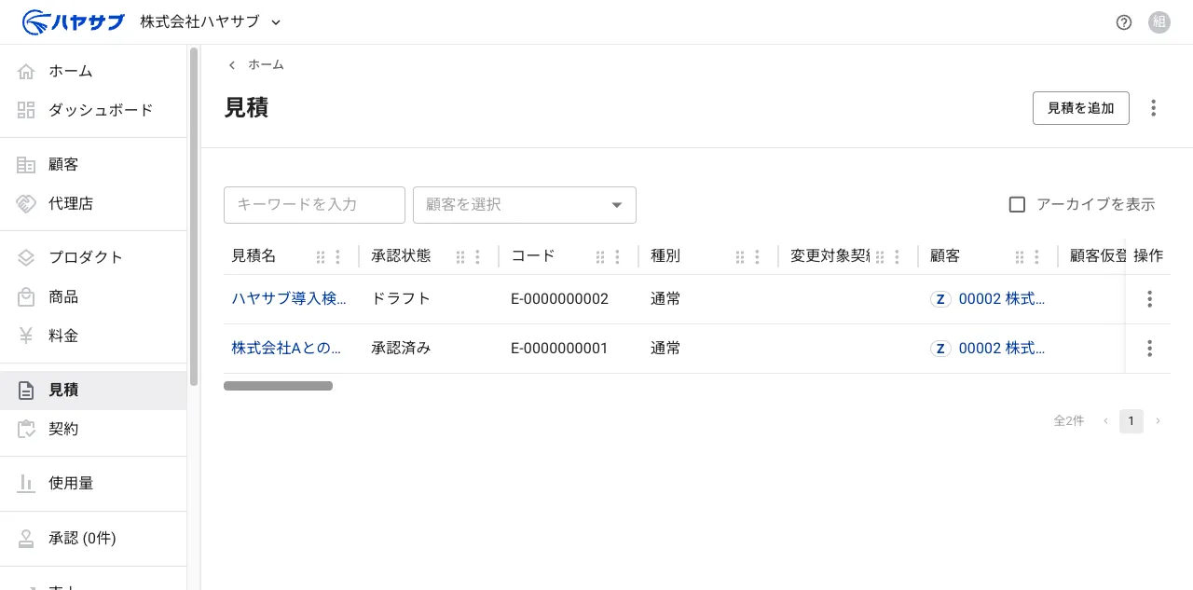
Task: Click the Z badge in 承認済み row
Action: [x=940, y=349]
